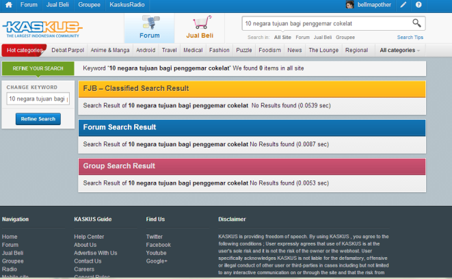Click the home icon in top bar

point(9,5)
